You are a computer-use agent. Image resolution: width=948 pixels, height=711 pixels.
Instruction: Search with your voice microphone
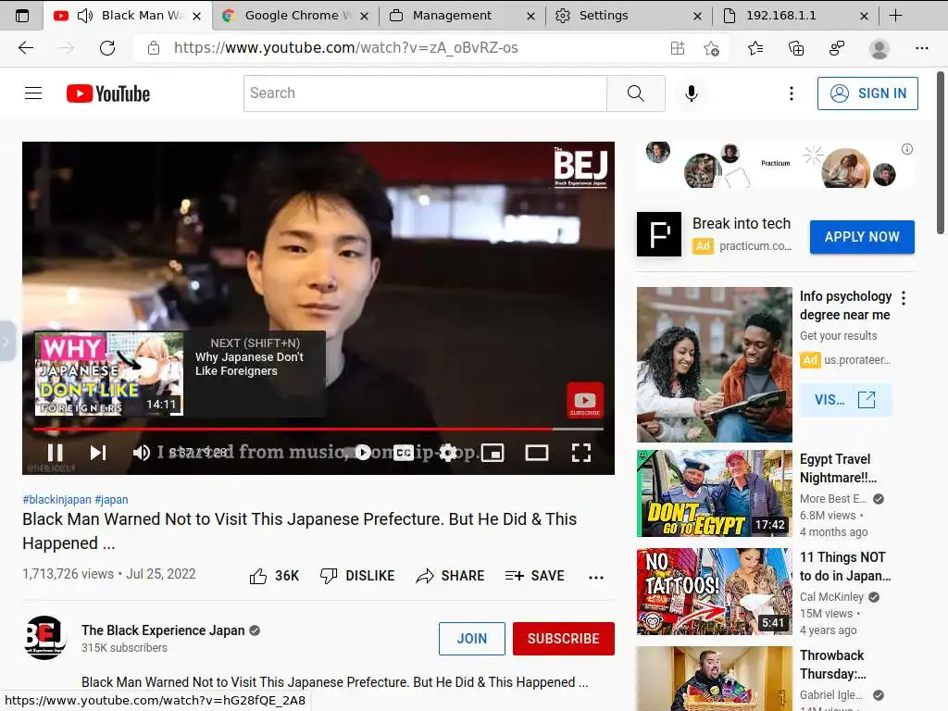[x=691, y=94]
